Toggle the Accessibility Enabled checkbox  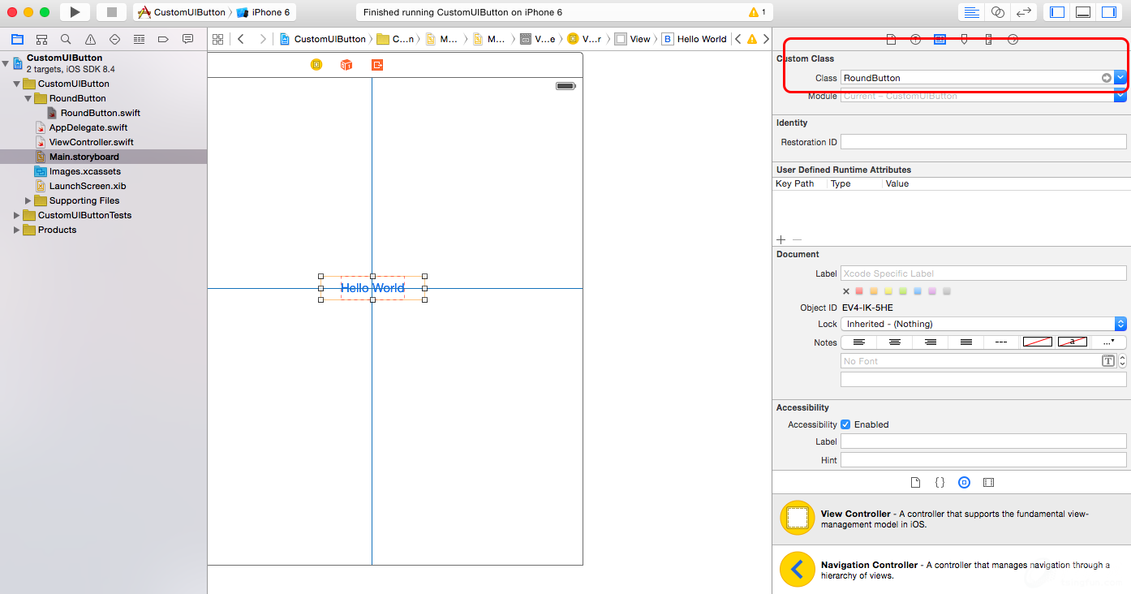click(845, 424)
